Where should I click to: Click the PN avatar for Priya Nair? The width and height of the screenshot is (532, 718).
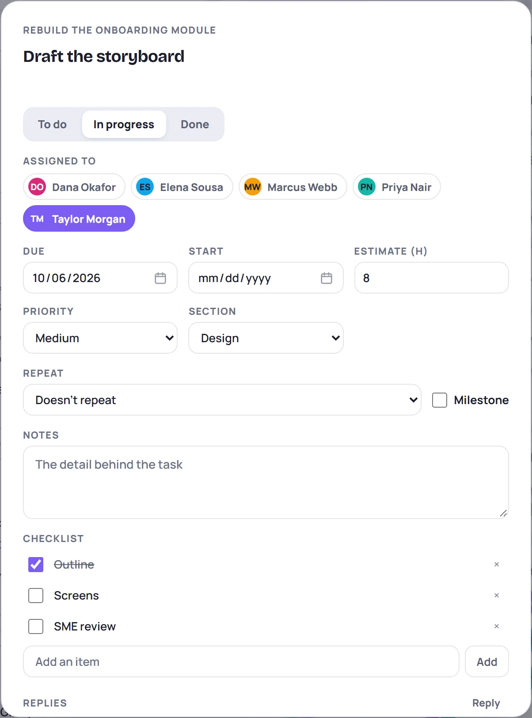pos(367,187)
